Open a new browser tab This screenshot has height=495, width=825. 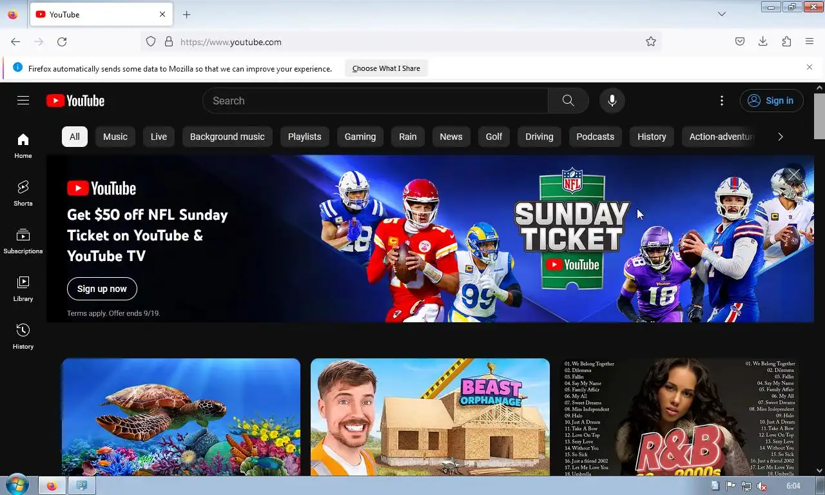pyautogui.click(x=186, y=14)
